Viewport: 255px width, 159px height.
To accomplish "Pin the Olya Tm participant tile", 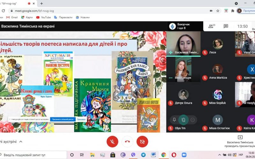I will [174, 120].
